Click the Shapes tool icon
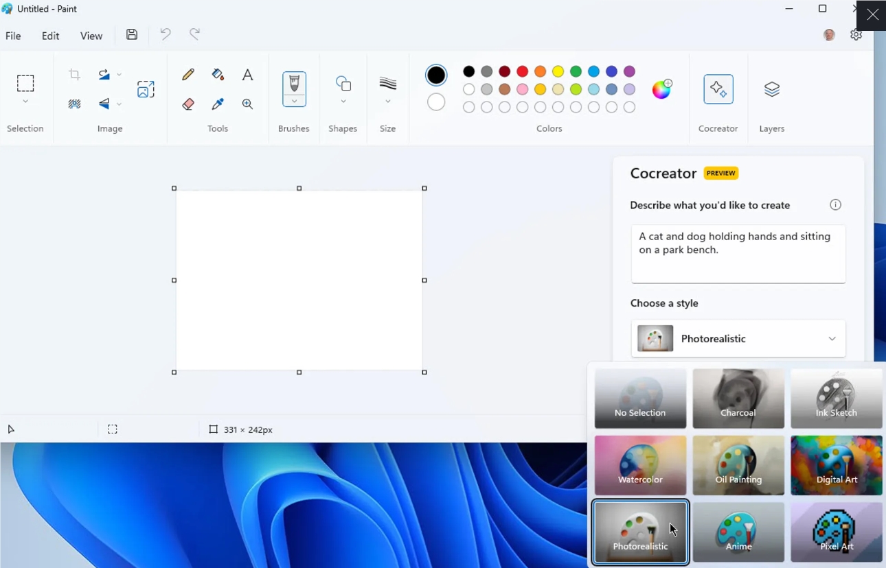 (x=343, y=84)
